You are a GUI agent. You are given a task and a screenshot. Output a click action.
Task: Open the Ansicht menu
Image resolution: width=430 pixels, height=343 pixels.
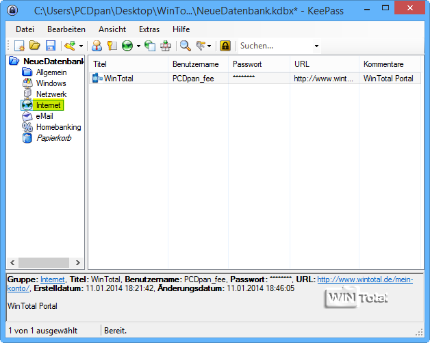point(112,29)
